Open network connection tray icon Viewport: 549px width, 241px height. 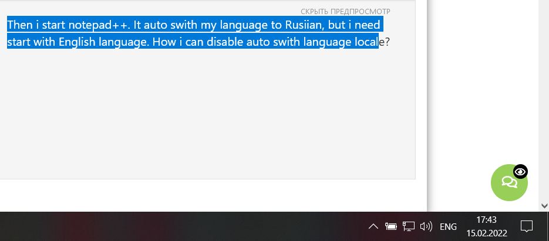click(408, 226)
